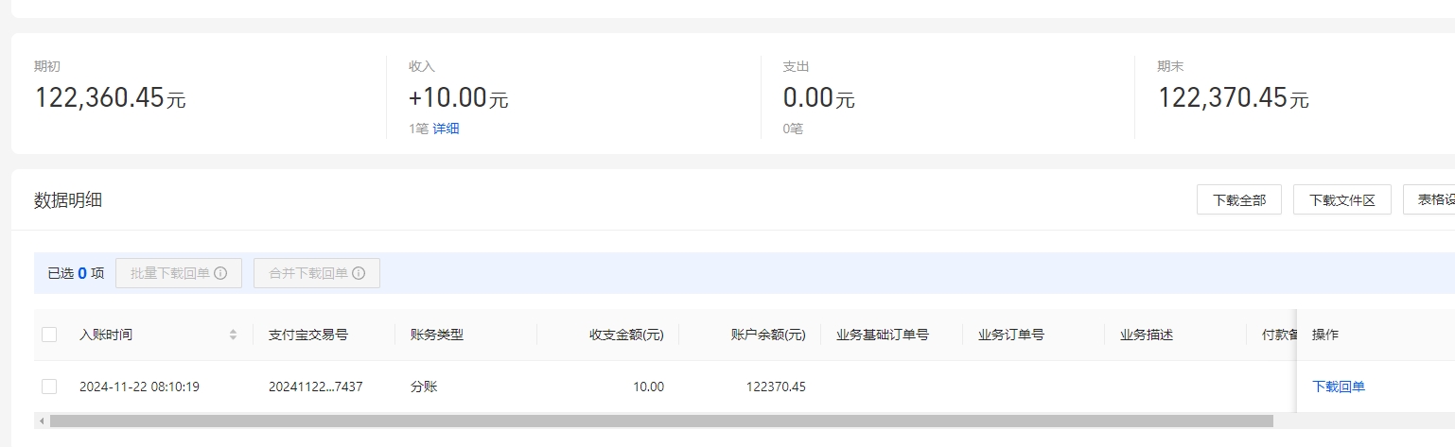Viewport: 1455px width, 447px height.
Task: Click the 2024-11-22 08:10:19 timestamp cell
Action: [x=139, y=387]
